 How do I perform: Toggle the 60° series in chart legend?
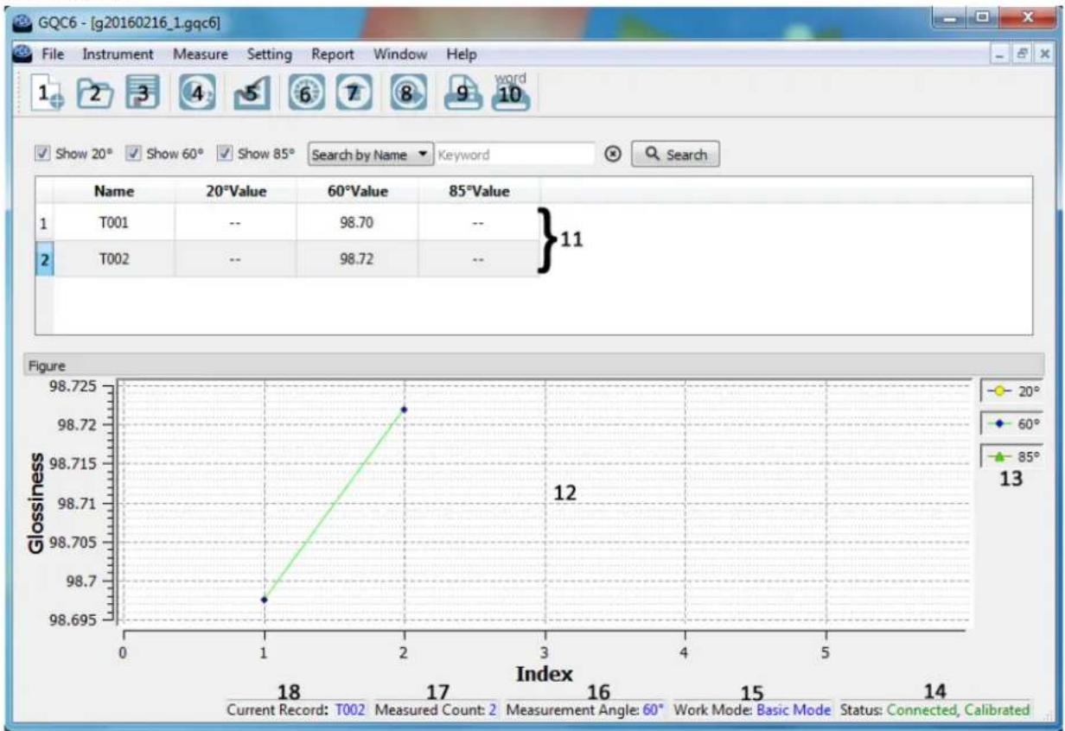(x=1011, y=424)
